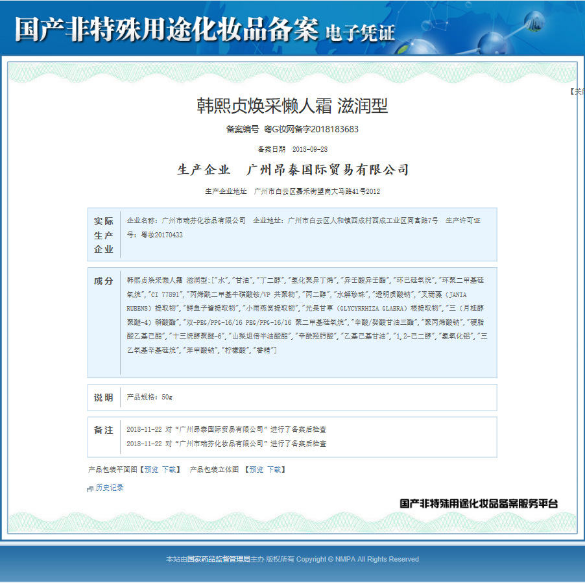
Task: Click the 说明 section label
Action: 103,398
